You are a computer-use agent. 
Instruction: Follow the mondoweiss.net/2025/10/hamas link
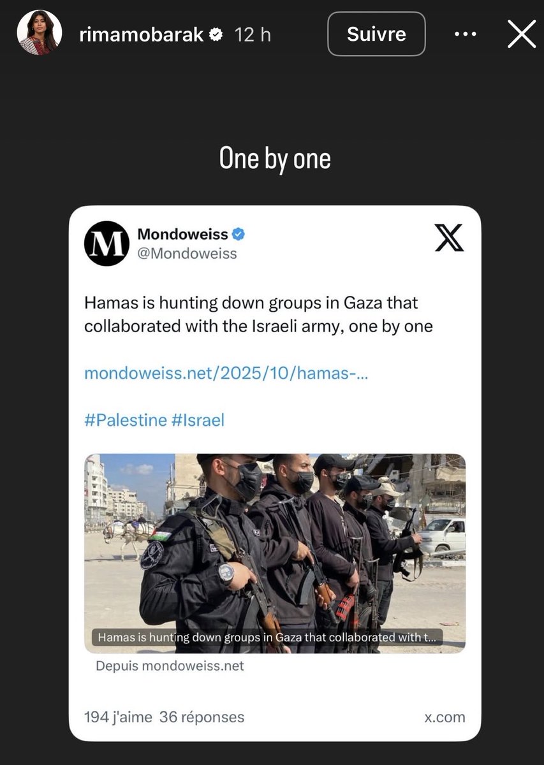[226, 374]
